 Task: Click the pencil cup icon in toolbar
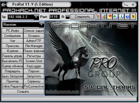(x=98, y=17)
